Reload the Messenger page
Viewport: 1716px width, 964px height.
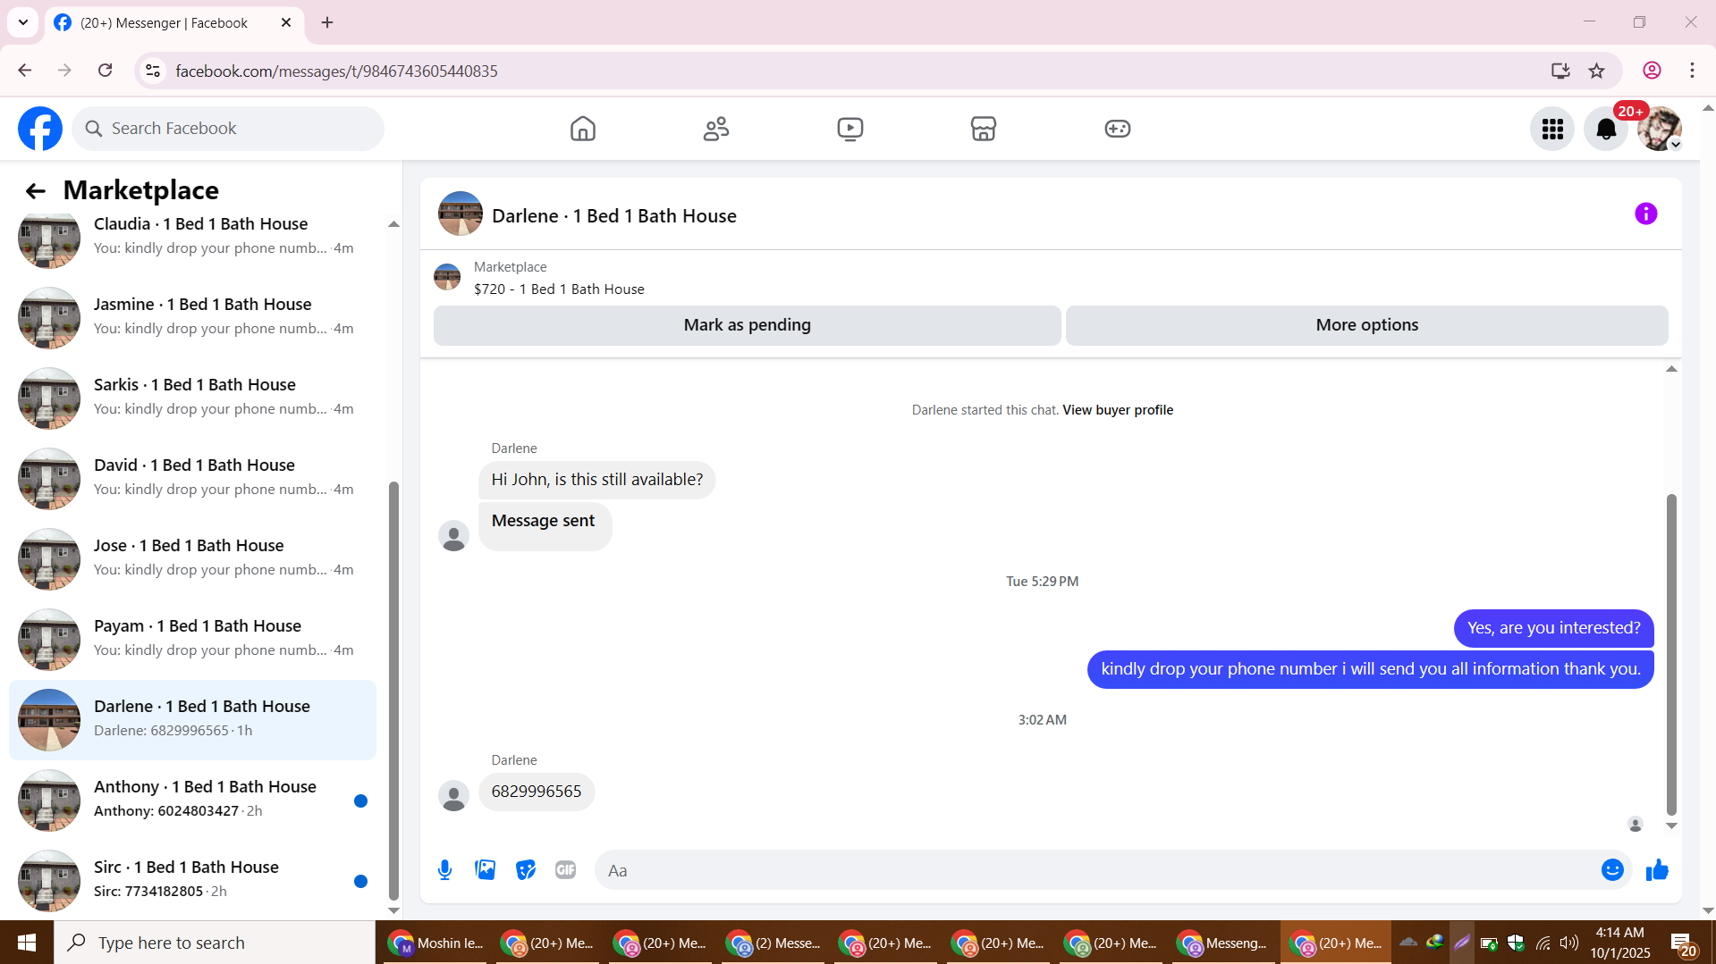106,71
